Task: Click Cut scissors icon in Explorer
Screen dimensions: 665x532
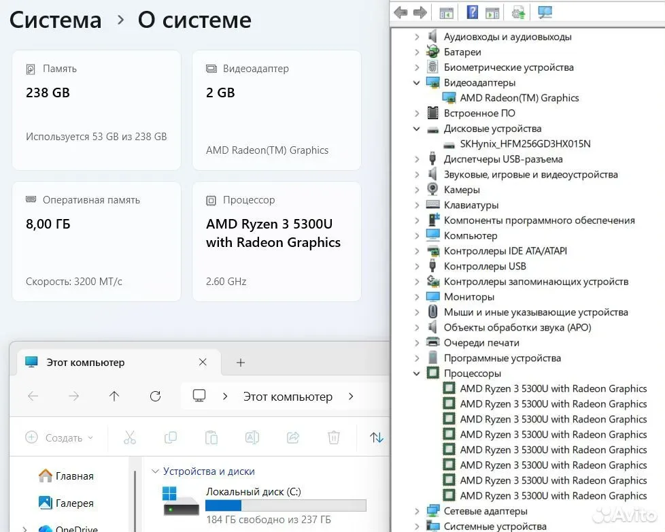Action: pyautogui.click(x=130, y=437)
